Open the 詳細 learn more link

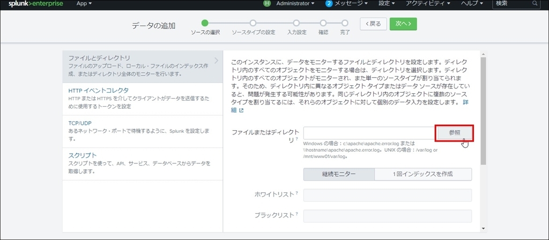click(x=466, y=103)
